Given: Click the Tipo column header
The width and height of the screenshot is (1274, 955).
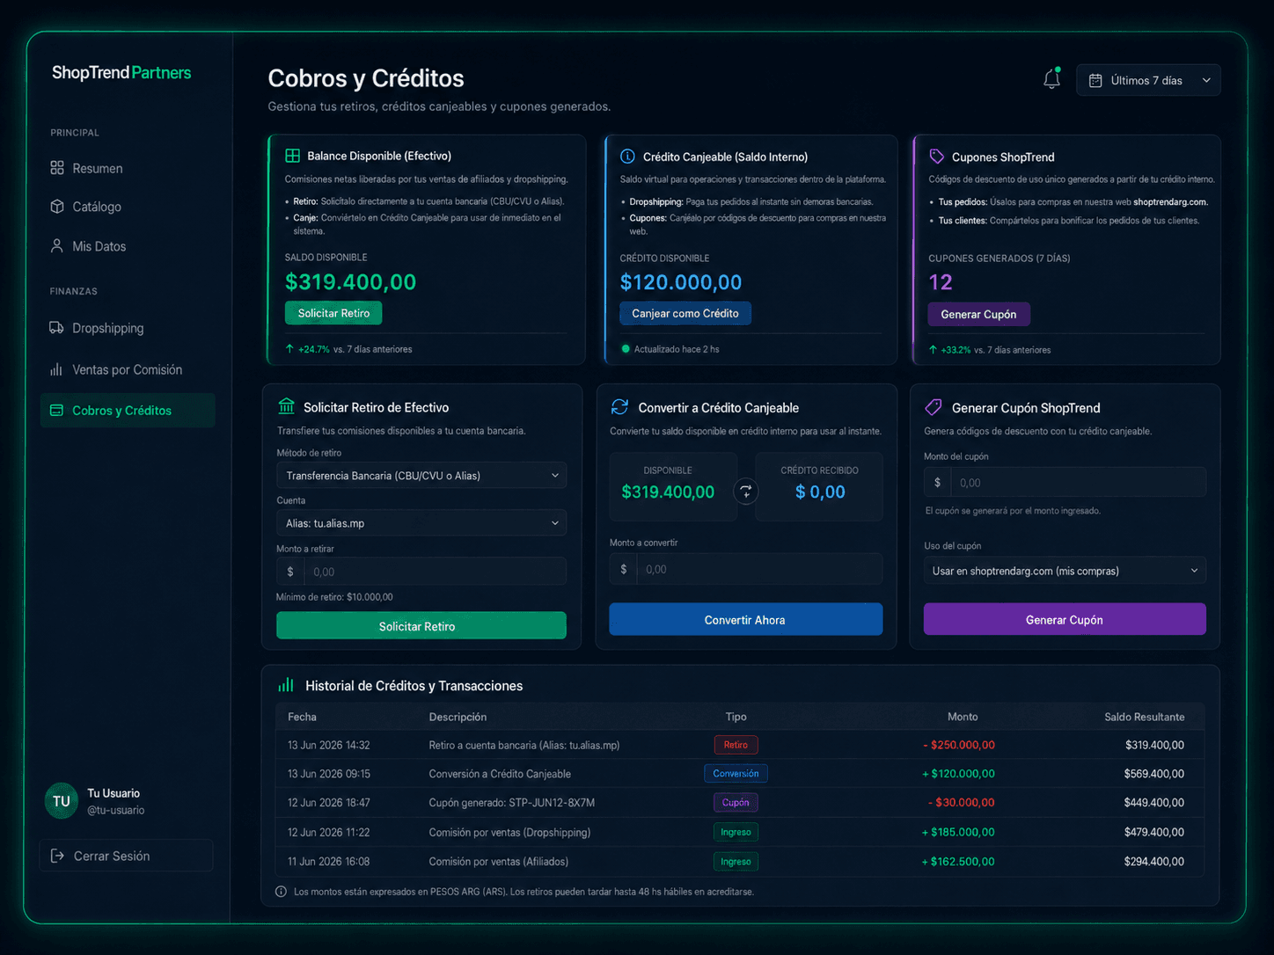Looking at the screenshot, I should point(736,717).
